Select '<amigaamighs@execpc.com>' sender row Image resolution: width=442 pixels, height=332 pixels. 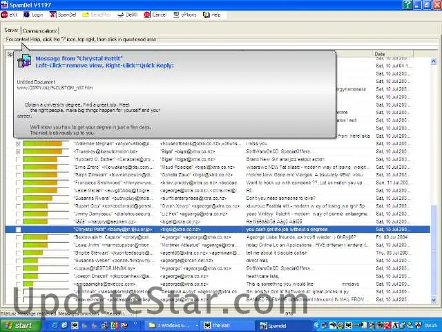(x=104, y=284)
